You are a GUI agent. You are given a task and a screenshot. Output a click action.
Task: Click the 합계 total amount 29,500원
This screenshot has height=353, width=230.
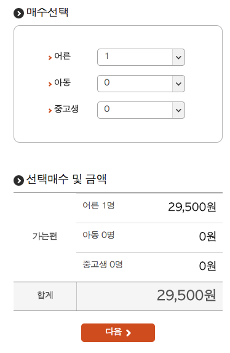186,295
